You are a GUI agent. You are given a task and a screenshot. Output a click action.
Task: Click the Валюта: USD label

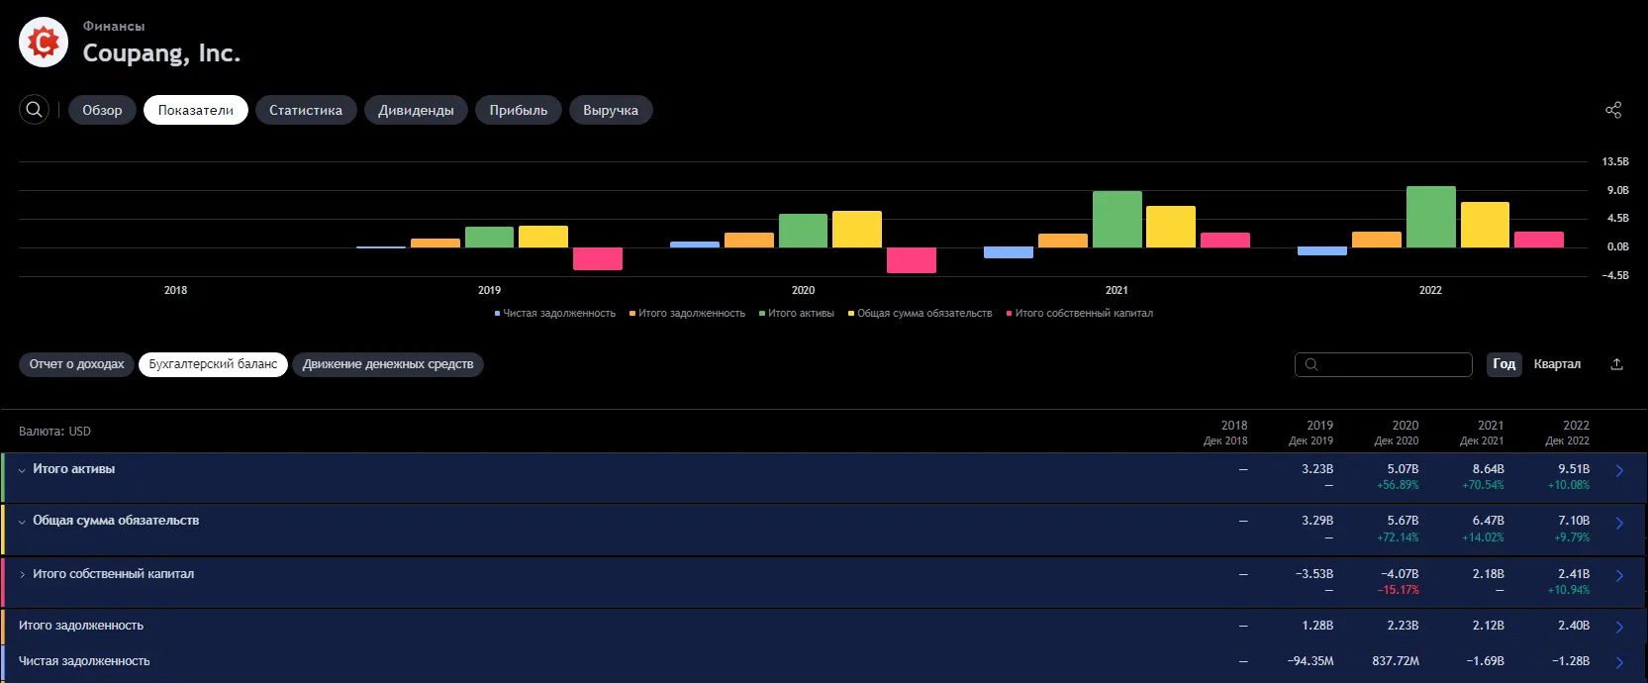[54, 432]
